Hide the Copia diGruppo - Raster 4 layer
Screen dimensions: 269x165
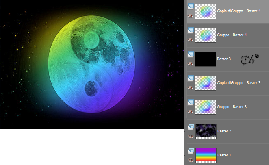tap(191, 16)
